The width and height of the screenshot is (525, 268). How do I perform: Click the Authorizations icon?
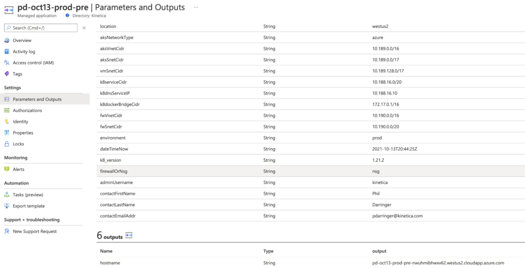click(7, 110)
